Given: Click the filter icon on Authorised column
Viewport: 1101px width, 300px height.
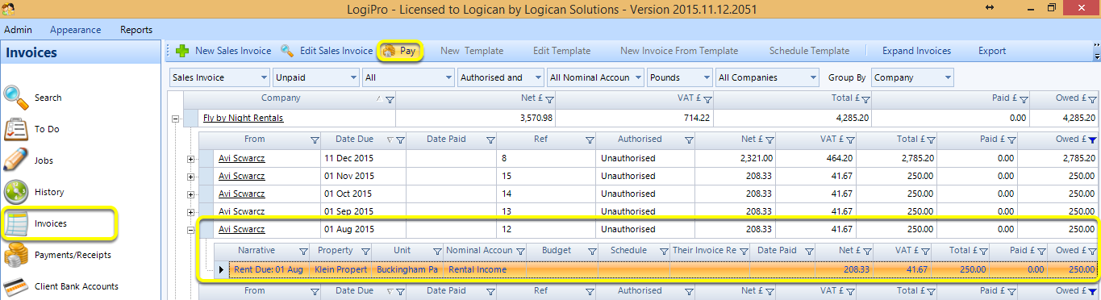Looking at the screenshot, I should click(x=690, y=140).
